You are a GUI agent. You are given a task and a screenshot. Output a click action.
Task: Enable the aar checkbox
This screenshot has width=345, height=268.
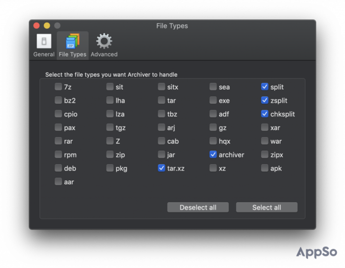click(x=58, y=182)
